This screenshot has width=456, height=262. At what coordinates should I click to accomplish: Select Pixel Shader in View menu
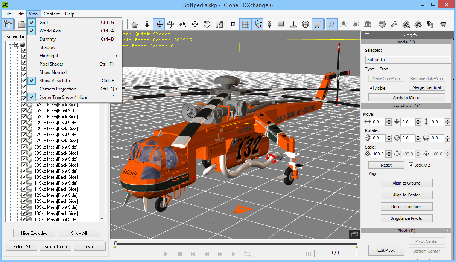coord(74,64)
